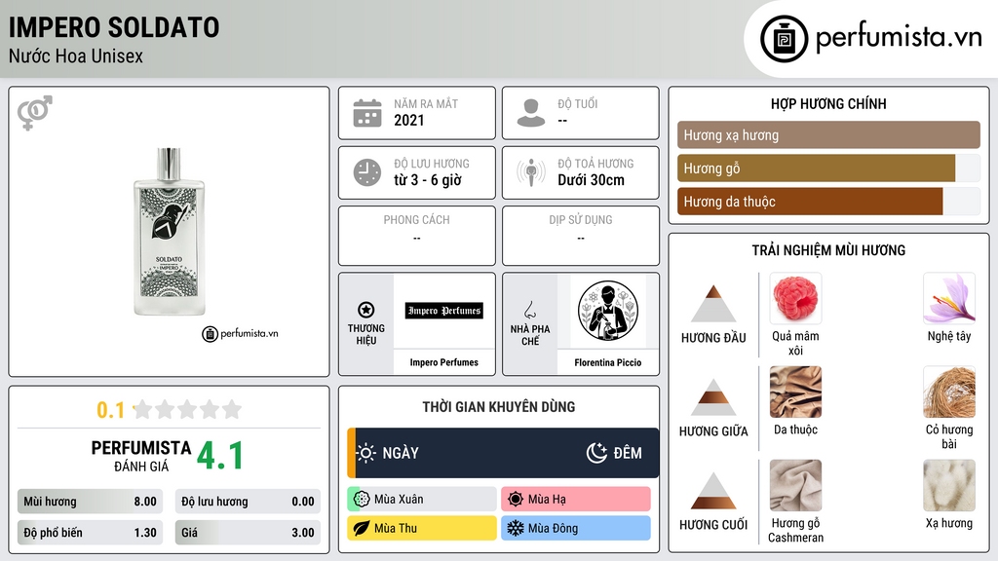This screenshot has height=561, width=998.
Task: Click the moon icon next to Đêm
Action: point(596,453)
